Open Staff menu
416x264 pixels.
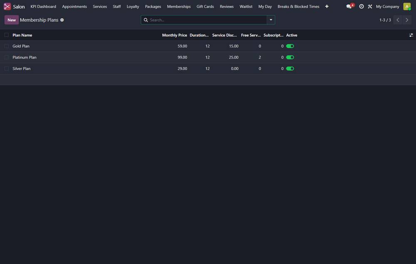pyautogui.click(x=117, y=6)
